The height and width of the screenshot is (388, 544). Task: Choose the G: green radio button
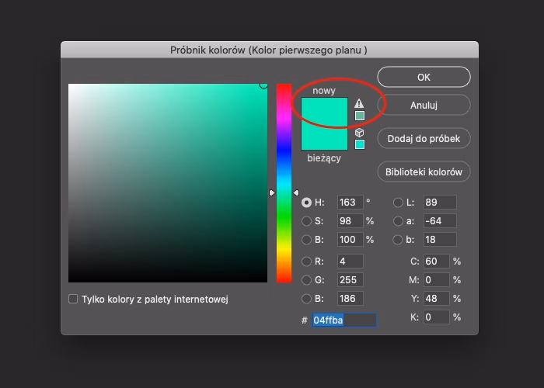pos(306,280)
